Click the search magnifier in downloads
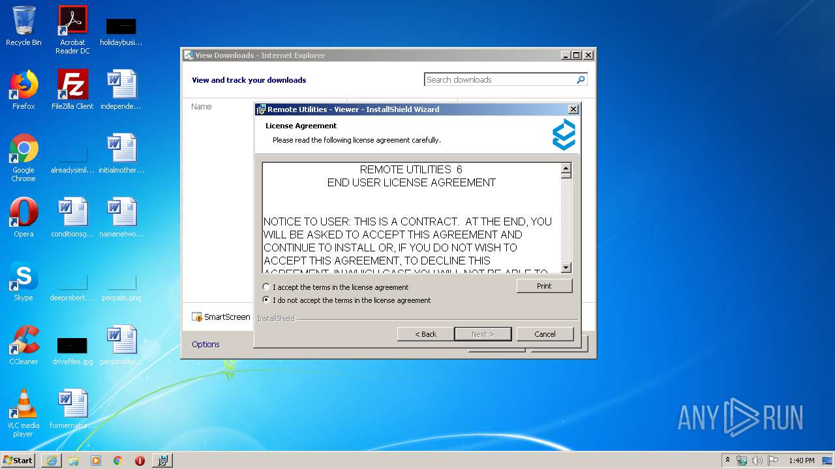835x469 pixels. click(x=581, y=79)
